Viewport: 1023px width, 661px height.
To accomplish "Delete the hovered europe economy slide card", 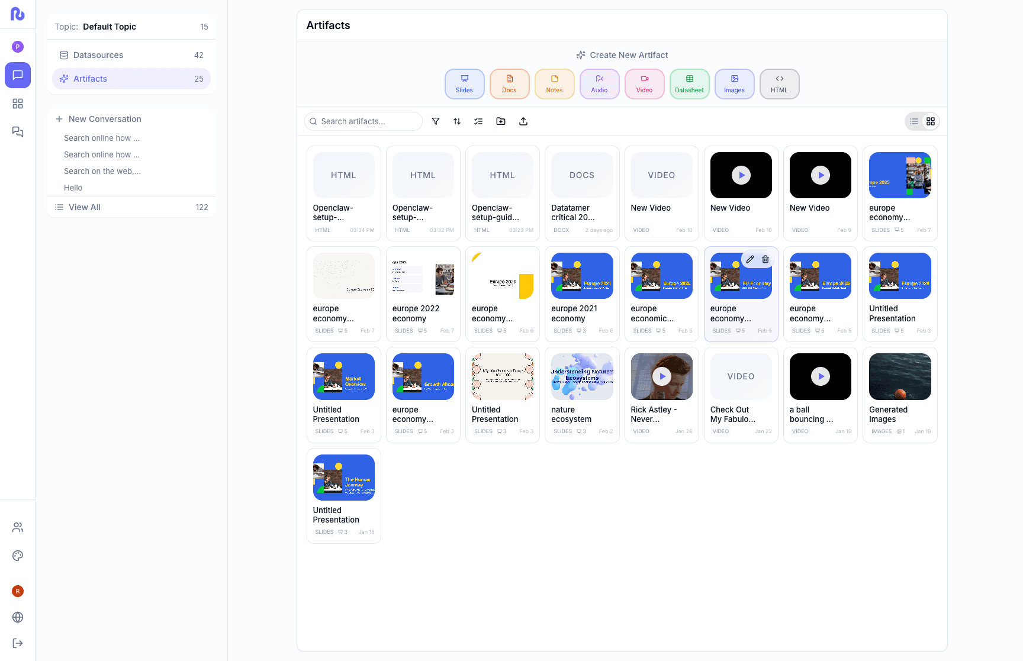I will tap(765, 259).
